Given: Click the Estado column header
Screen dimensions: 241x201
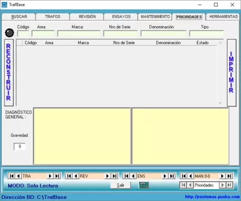Looking at the screenshot, I should click(203, 43).
